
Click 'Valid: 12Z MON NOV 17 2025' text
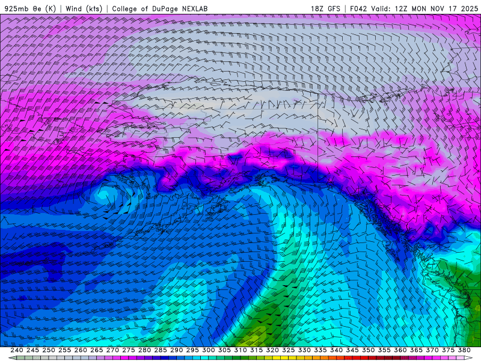pyautogui.click(x=424, y=8)
